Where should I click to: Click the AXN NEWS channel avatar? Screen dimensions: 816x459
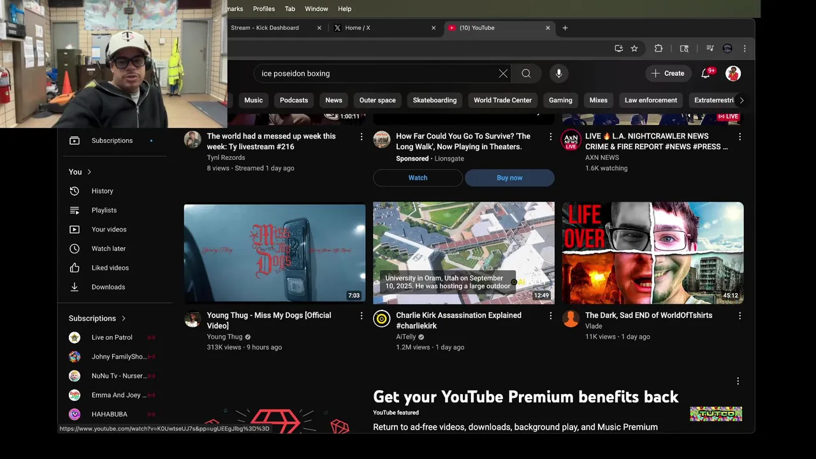click(571, 140)
